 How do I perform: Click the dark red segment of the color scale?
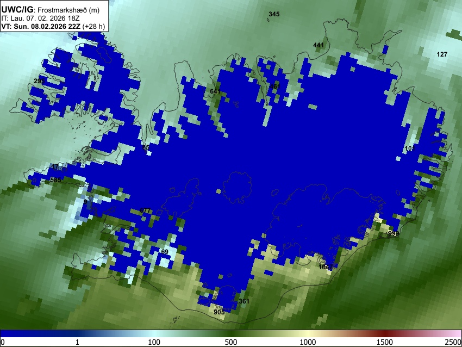point(385,333)
